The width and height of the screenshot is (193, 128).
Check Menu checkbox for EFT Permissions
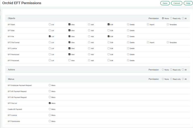coord(50,121)
